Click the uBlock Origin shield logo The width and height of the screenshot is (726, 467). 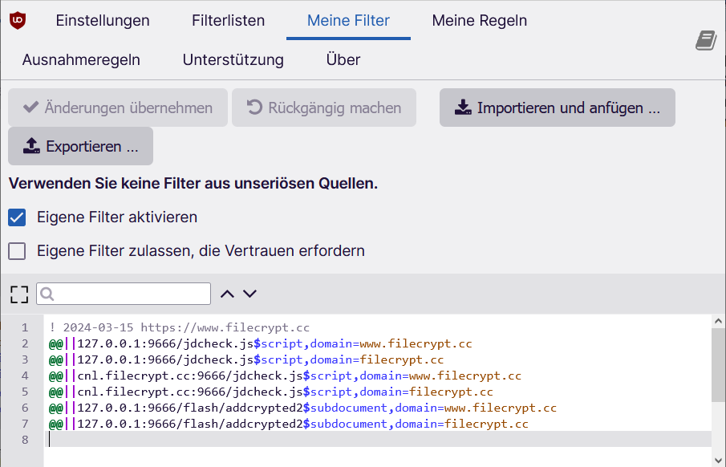tap(18, 21)
